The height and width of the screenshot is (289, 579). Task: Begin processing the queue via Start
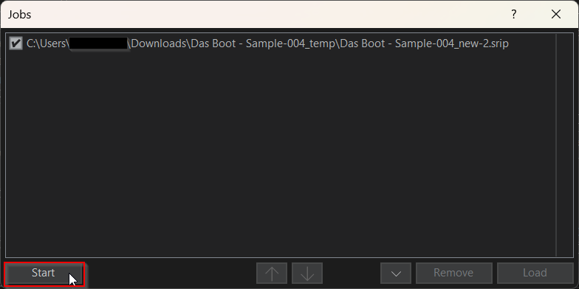tap(43, 273)
